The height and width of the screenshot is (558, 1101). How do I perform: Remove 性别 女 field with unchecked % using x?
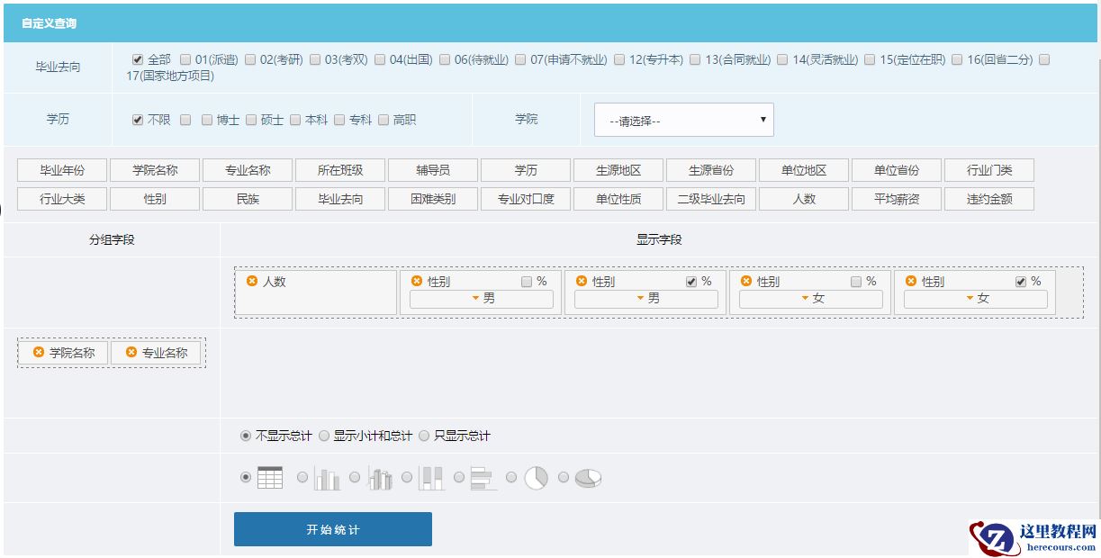coord(746,281)
